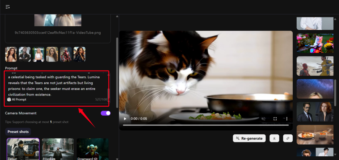
Task: Copy the video link with link icon
Action: coord(288,138)
